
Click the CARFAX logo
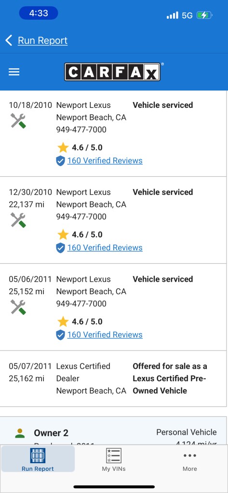112,72
